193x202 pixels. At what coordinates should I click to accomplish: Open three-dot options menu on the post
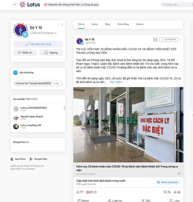[x=180, y=40]
